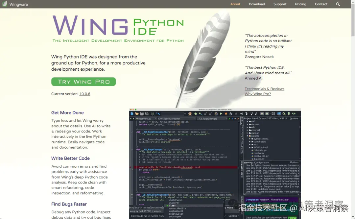Select the Exceptions bottom tab
Image resolution: width=355 pixels, height=219 pixels.
(156, 207)
